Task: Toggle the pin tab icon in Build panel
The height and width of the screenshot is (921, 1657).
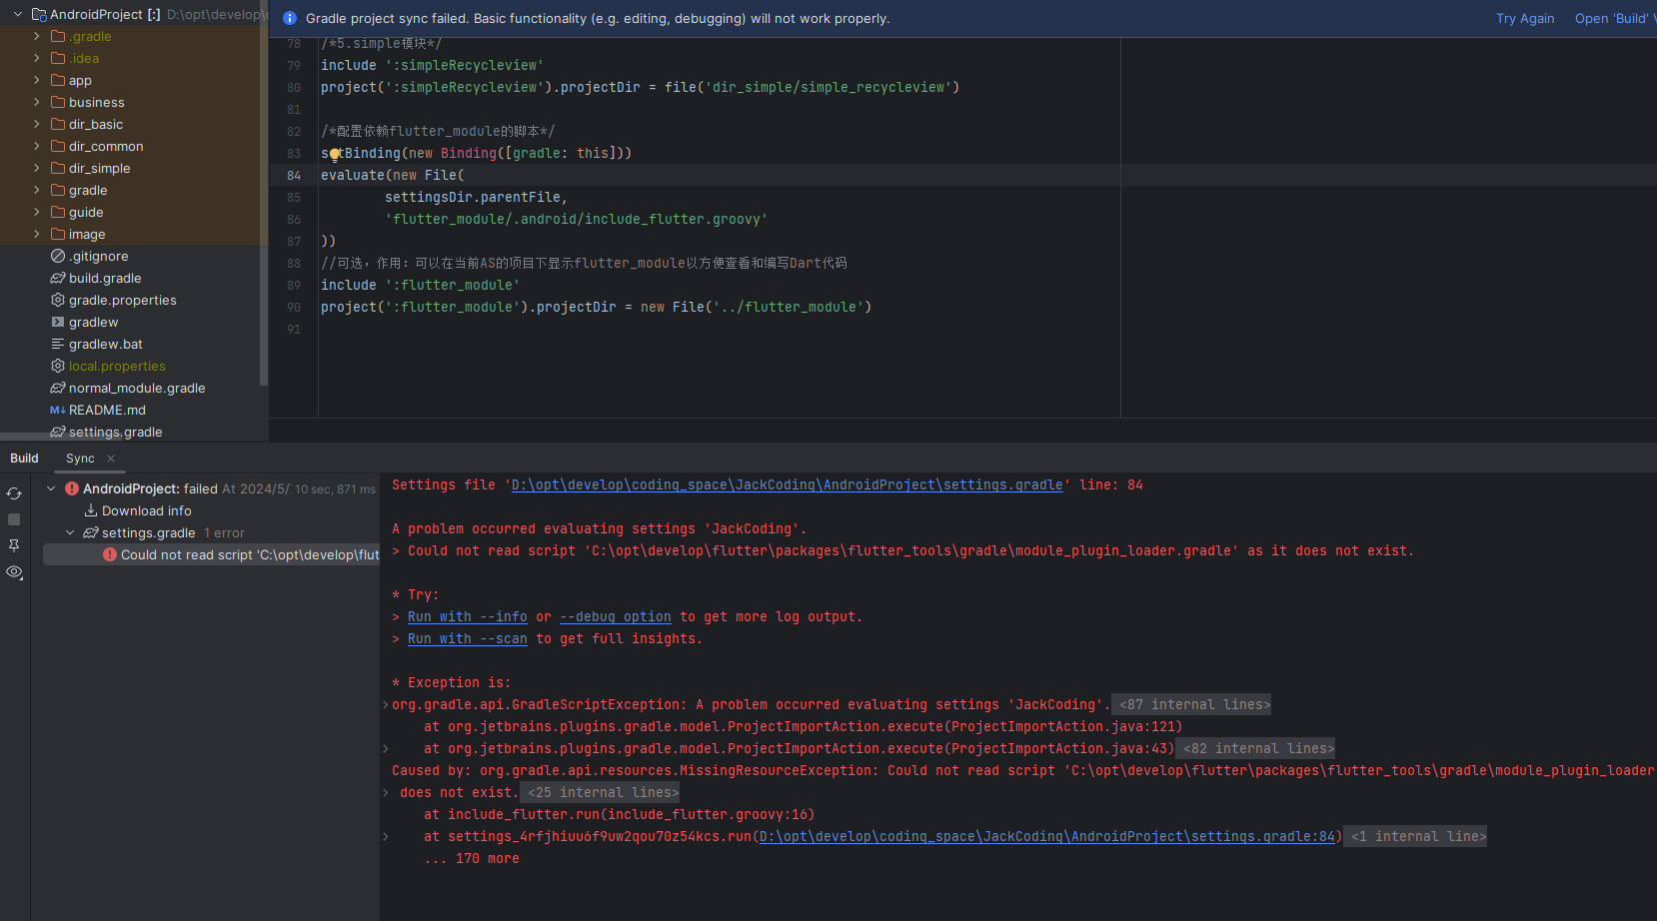Action: [14, 545]
